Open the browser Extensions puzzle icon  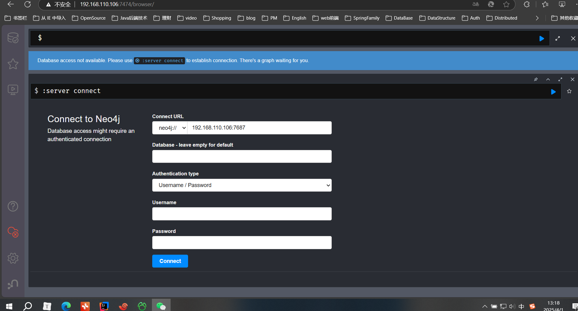[x=527, y=4]
